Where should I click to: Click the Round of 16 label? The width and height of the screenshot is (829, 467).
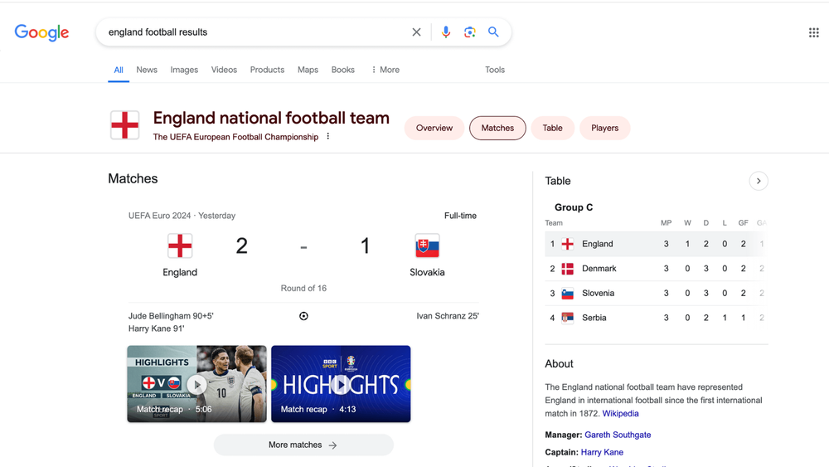(303, 288)
